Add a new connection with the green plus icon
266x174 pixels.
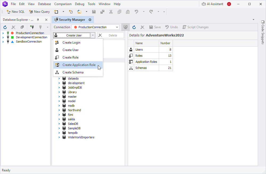click(x=32, y=27)
